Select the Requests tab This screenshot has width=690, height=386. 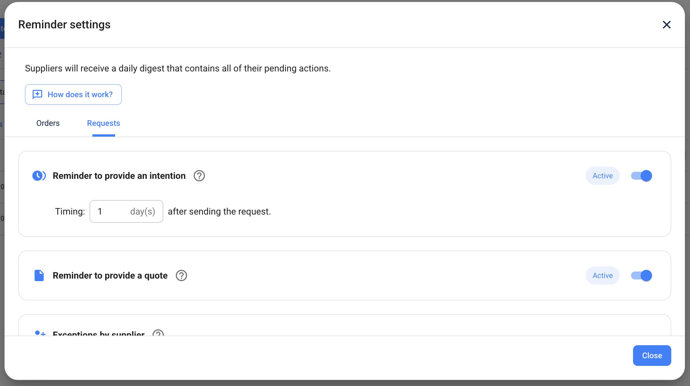pos(103,123)
